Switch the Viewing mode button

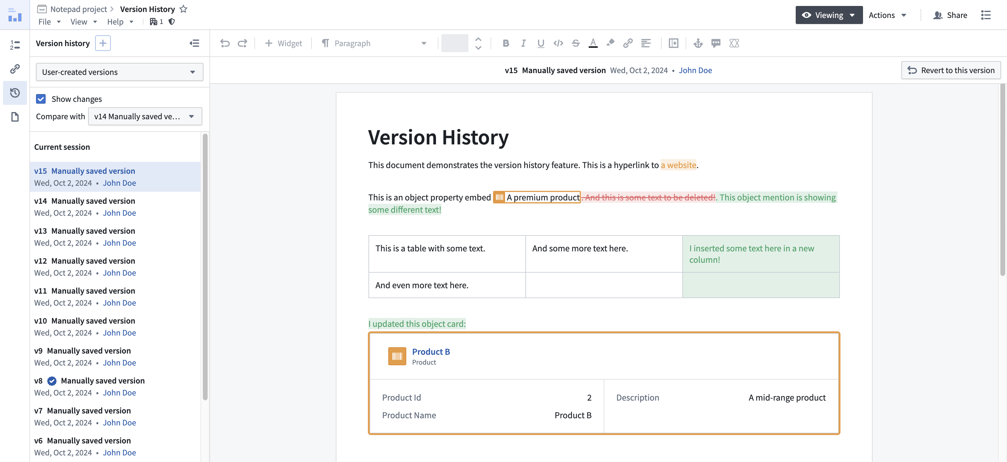pos(829,15)
